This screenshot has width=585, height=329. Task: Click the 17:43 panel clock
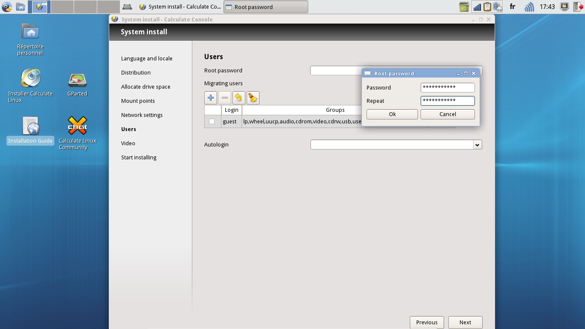tap(547, 7)
